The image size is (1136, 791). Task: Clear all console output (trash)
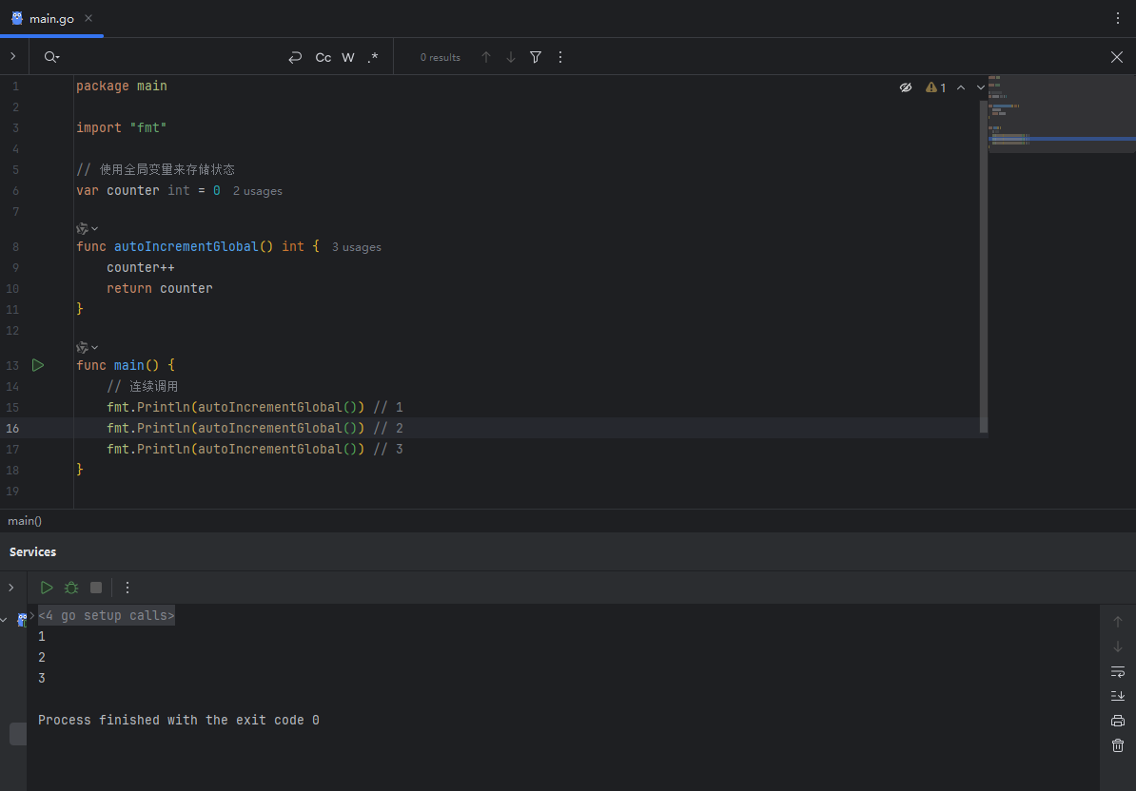(x=1118, y=745)
